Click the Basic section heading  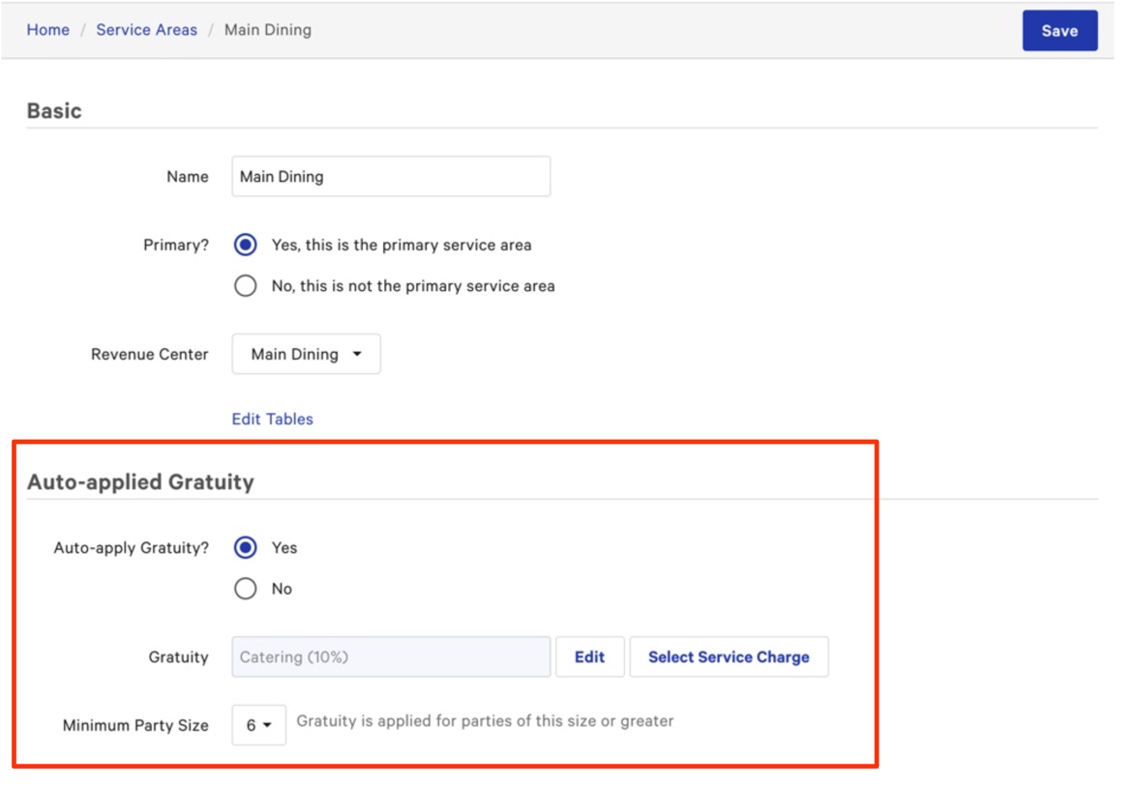click(54, 111)
